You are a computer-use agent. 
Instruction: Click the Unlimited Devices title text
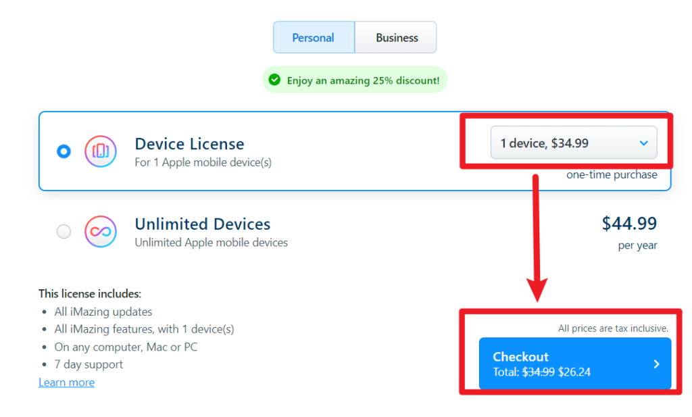pos(203,224)
